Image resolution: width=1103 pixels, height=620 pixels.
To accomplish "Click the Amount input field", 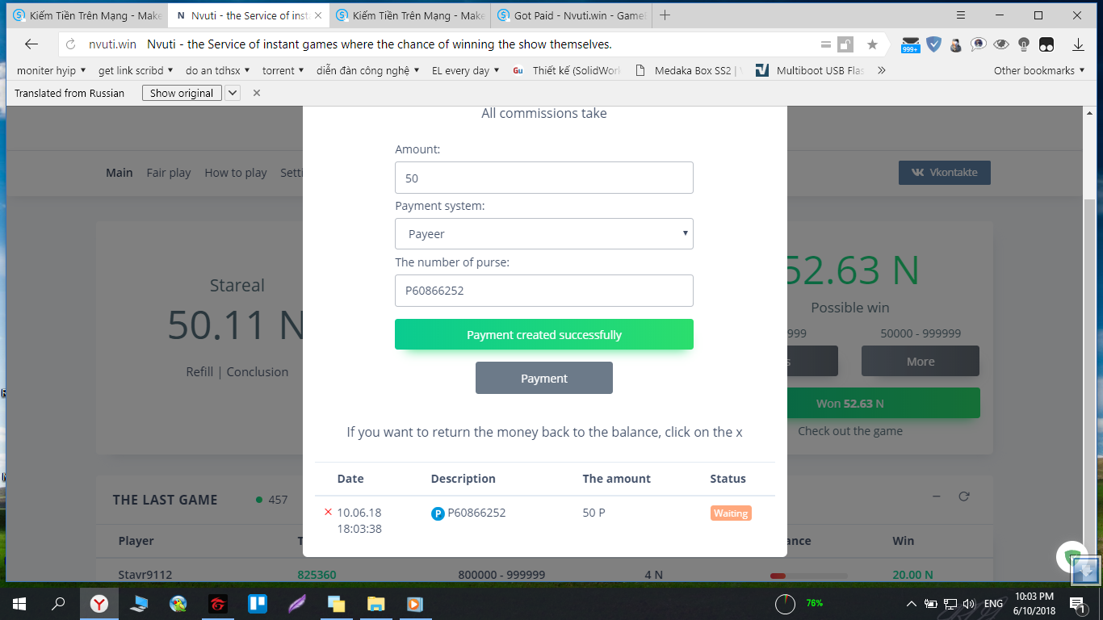I will click(x=544, y=178).
